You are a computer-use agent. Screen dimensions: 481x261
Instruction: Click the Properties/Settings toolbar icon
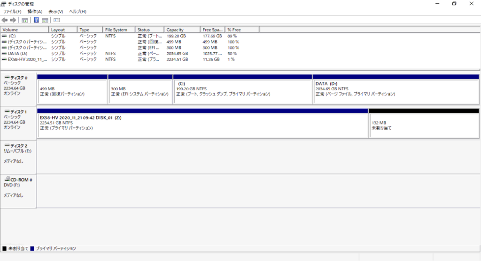[x=57, y=20]
